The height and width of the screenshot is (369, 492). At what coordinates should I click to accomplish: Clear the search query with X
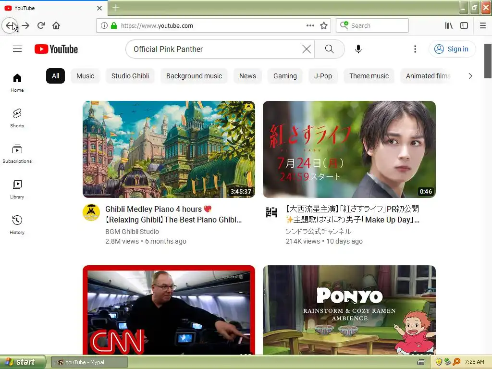[x=307, y=49]
